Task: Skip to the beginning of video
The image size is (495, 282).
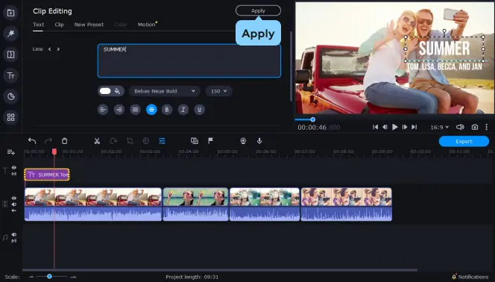Action: pos(376,127)
